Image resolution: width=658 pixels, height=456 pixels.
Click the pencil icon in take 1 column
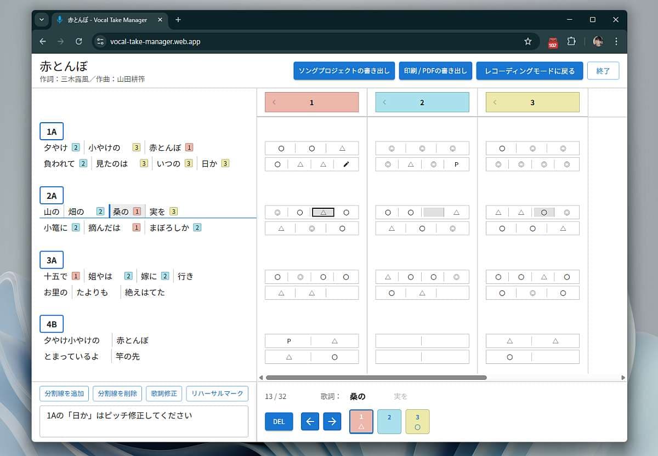click(x=346, y=164)
